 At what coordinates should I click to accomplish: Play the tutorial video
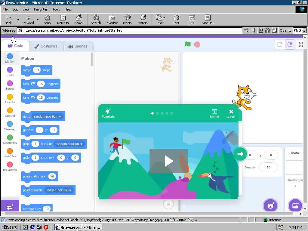coord(168,161)
